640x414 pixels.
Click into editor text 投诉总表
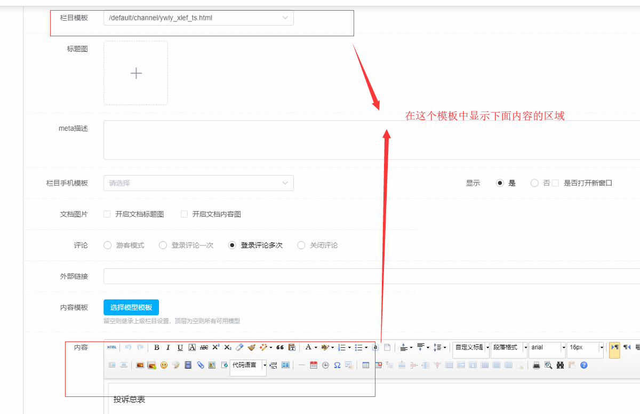(x=129, y=400)
